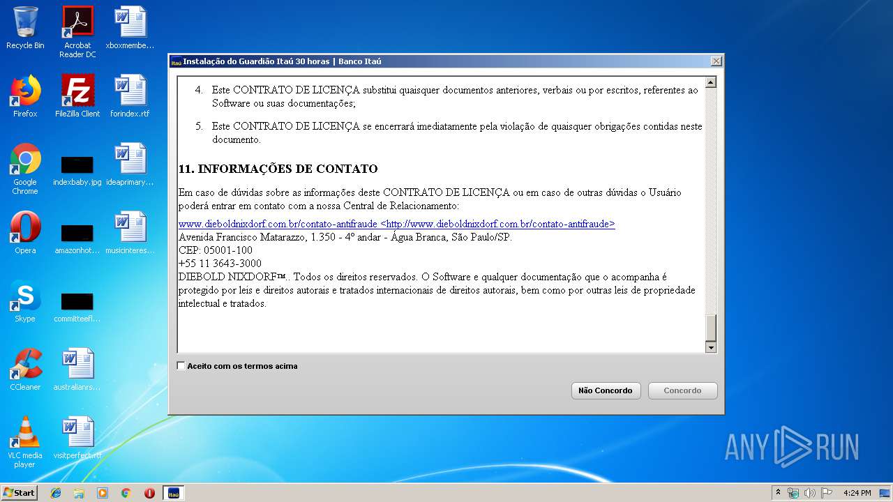This screenshot has width=893, height=502.
Task: Launch Acrobat Reader DC shortcut
Action: click(77, 32)
